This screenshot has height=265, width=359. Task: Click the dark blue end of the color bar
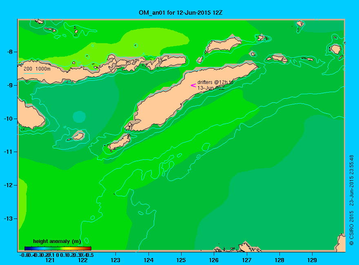(x=27, y=248)
